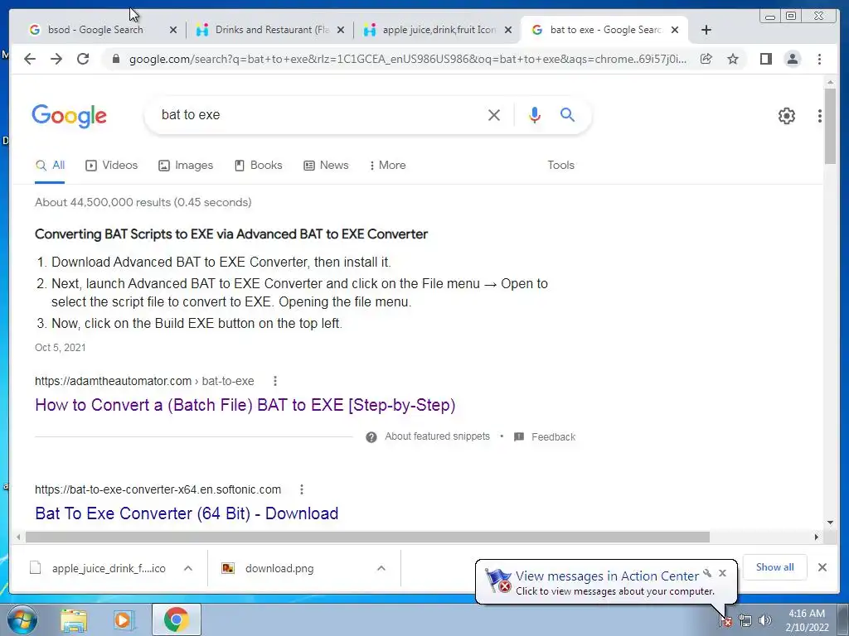The image size is (849, 636).
Task: Go back with the browser back arrow
Action: (30, 59)
